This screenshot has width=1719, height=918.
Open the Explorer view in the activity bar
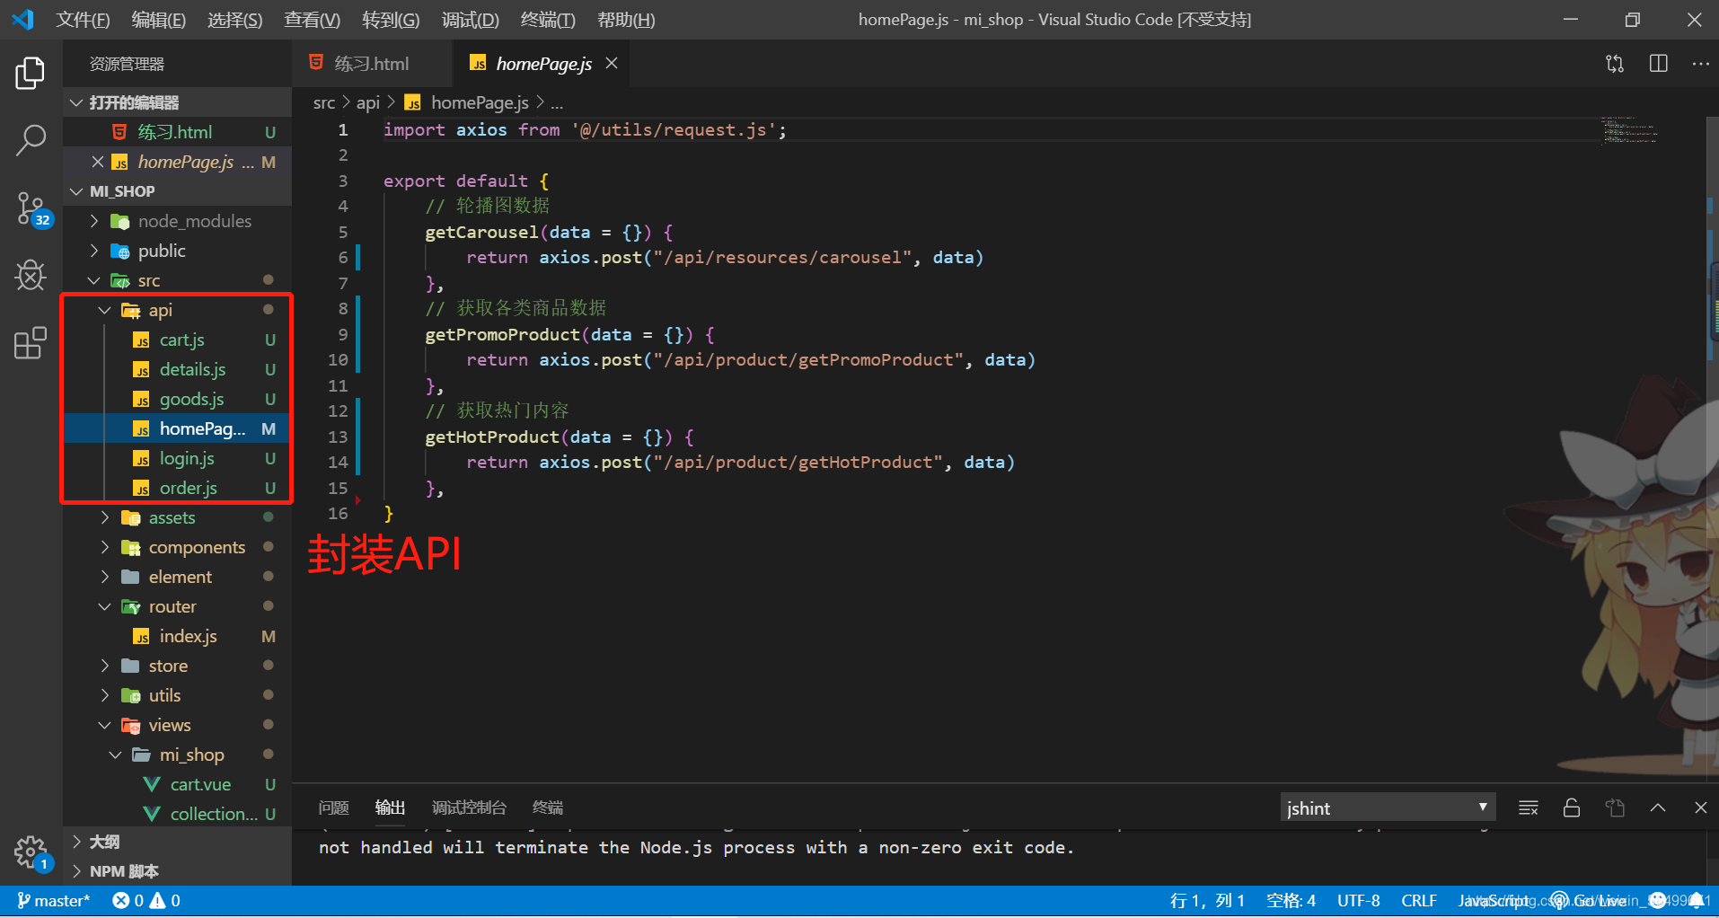click(31, 74)
